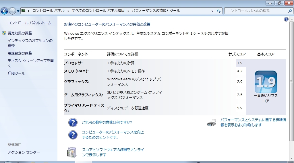Open 電源設定の調整 link
Screen dimensions: 294x163
20,53
